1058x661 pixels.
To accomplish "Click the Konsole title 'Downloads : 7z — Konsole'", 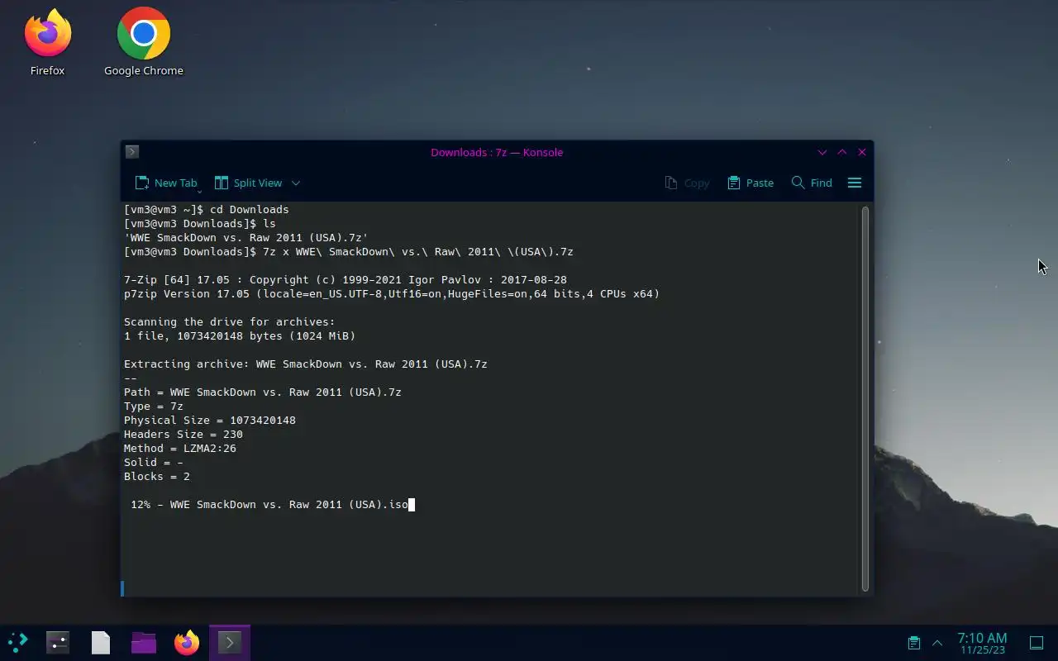I will (x=497, y=152).
